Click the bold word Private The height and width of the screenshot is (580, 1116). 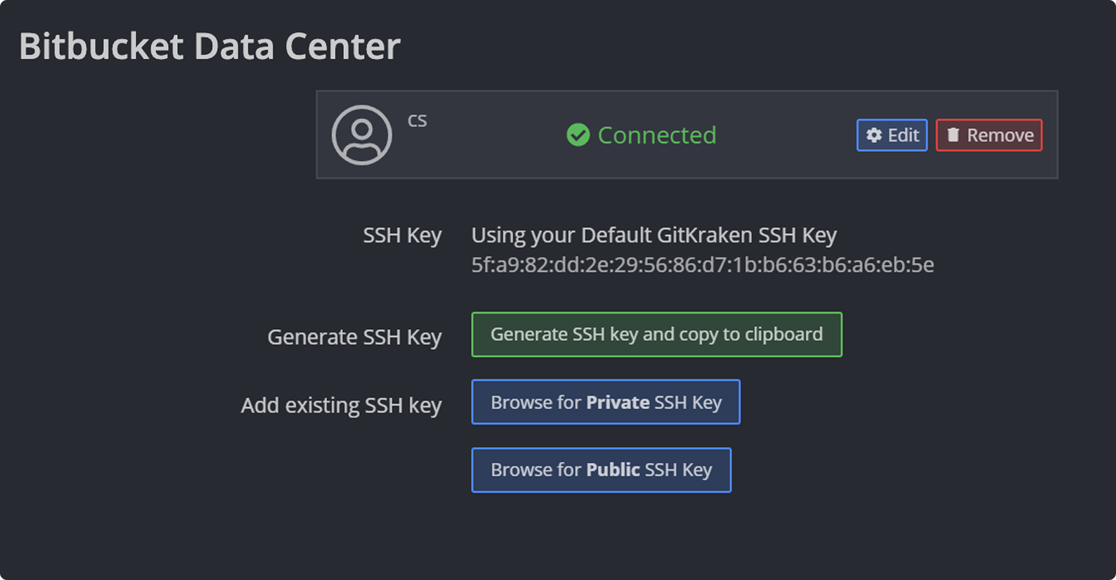pyautogui.click(x=618, y=402)
